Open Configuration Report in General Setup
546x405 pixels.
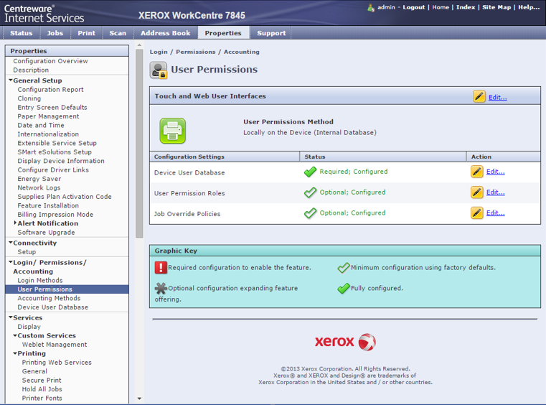point(50,90)
